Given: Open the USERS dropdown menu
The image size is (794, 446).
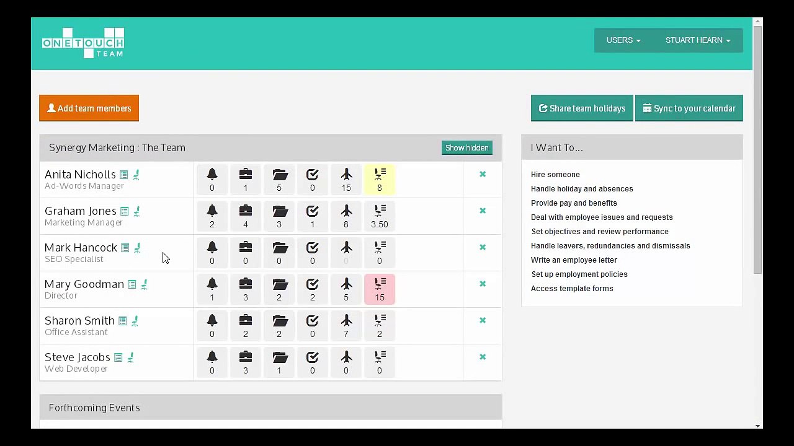Looking at the screenshot, I should point(623,40).
